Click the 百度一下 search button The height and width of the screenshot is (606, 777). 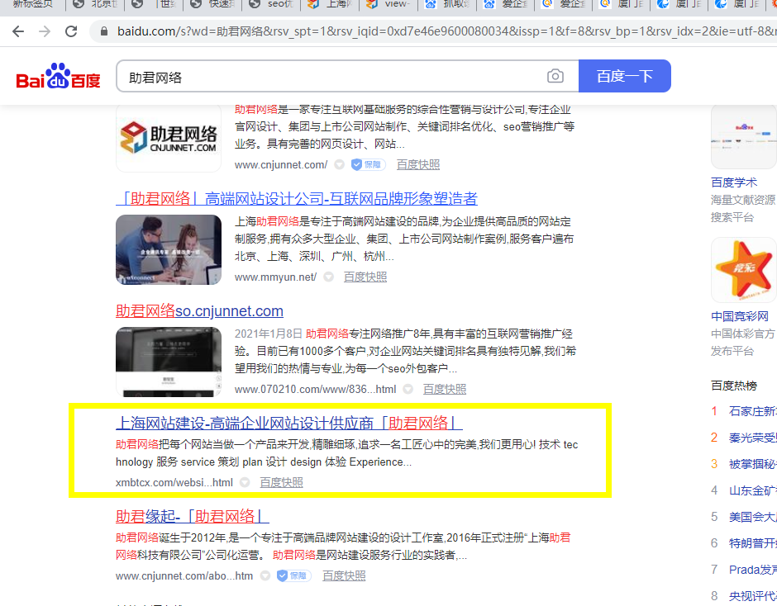[x=624, y=76]
